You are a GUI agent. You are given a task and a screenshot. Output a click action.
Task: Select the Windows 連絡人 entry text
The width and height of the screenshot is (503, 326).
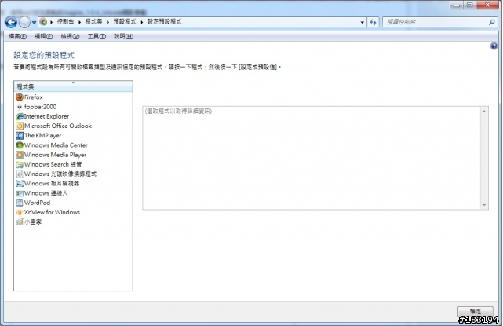(46, 193)
